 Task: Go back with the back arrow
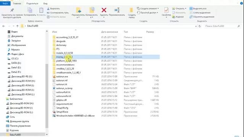pyautogui.click(x=3, y=26)
